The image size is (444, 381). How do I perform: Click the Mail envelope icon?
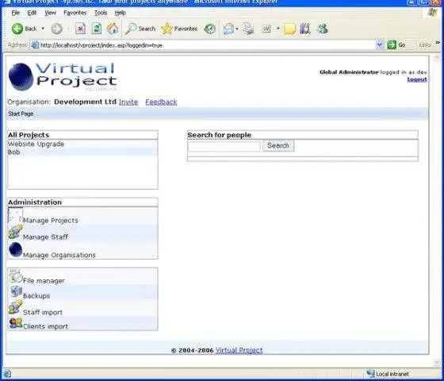point(228,29)
